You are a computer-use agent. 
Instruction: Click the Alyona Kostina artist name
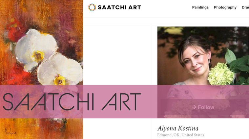178,128
